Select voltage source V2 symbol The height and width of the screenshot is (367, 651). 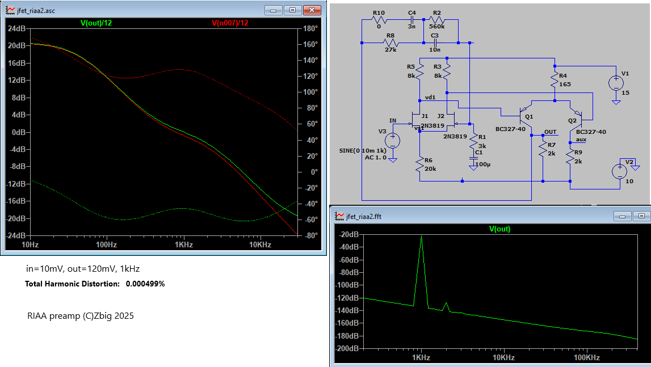point(620,171)
